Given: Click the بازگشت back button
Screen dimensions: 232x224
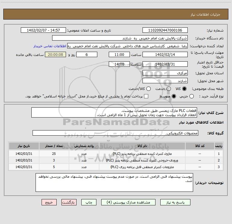Looking at the screenshot, I should pos(69,202).
